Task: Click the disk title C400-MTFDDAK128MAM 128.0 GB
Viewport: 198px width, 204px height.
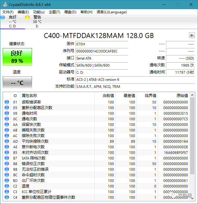Action: click(99, 35)
